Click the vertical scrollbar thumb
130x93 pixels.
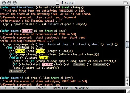coord(127,44)
